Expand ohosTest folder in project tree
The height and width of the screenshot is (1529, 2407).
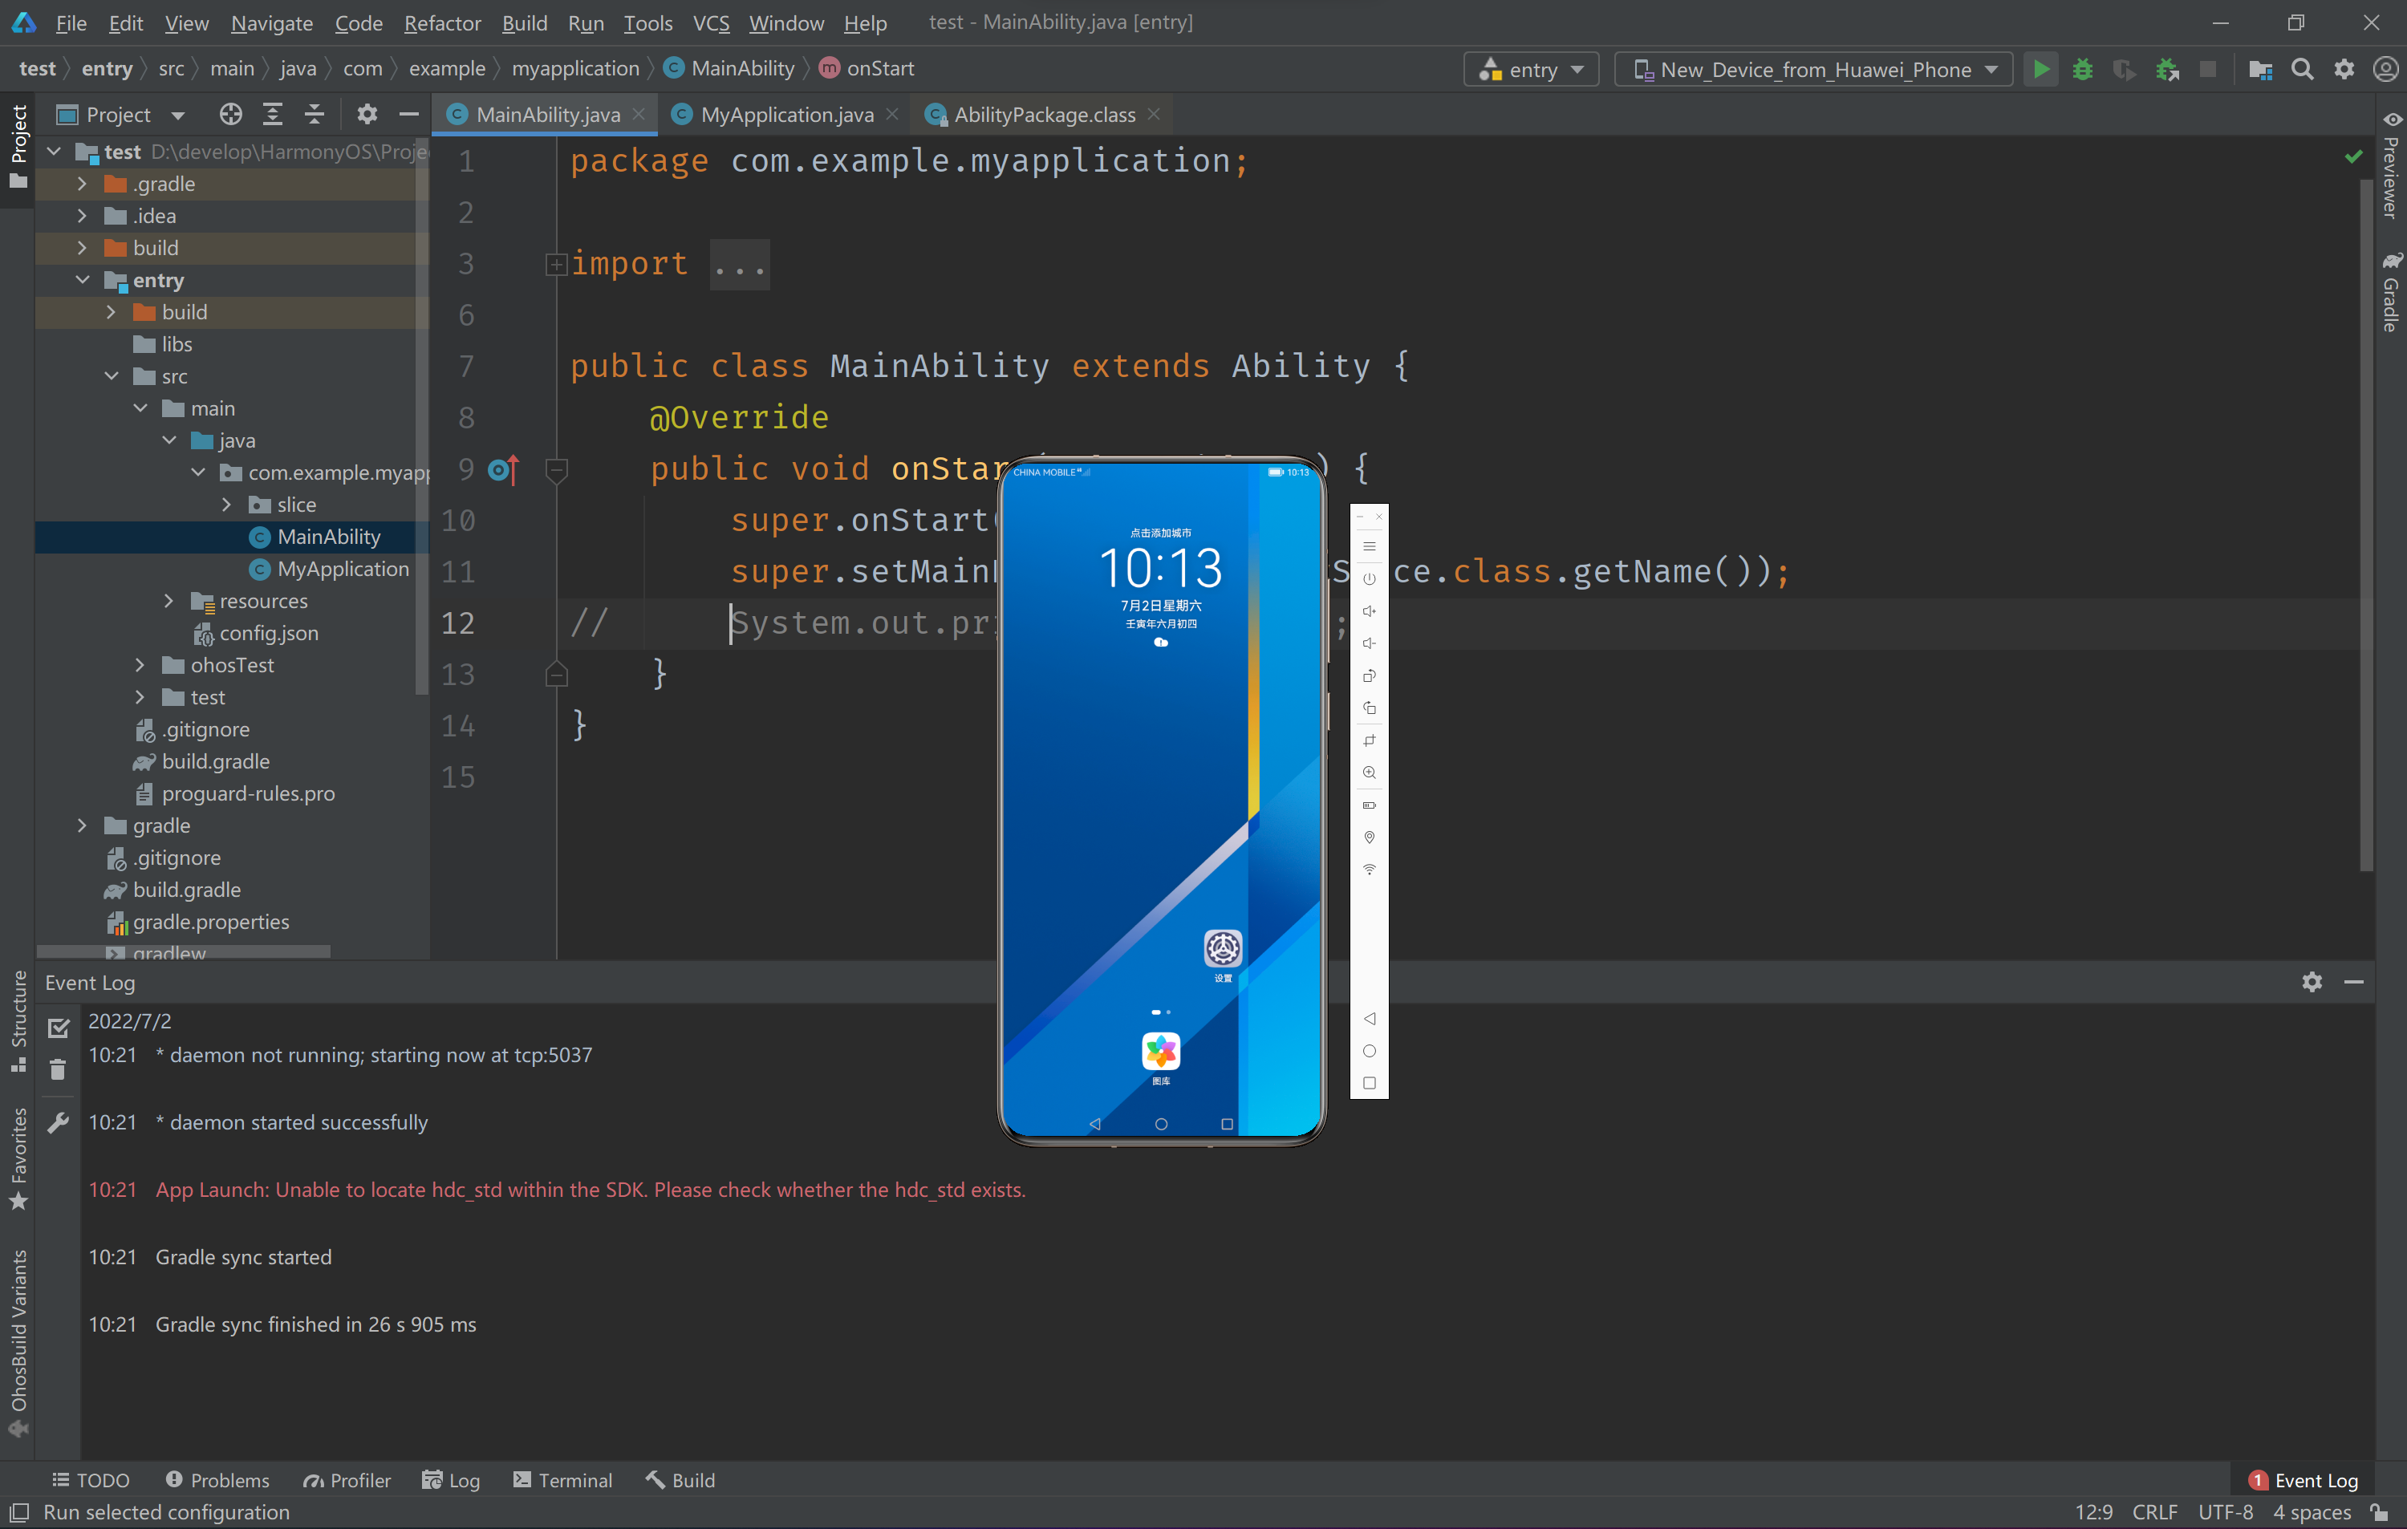click(x=140, y=664)
